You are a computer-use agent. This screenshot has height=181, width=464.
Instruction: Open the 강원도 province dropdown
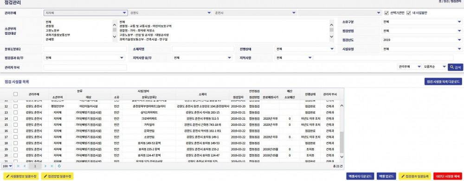coord(170,13)
